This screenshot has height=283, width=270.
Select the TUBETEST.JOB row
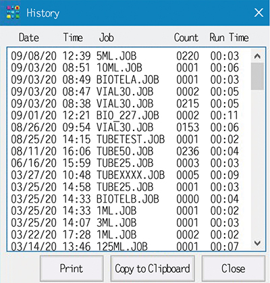coord(125,139)
